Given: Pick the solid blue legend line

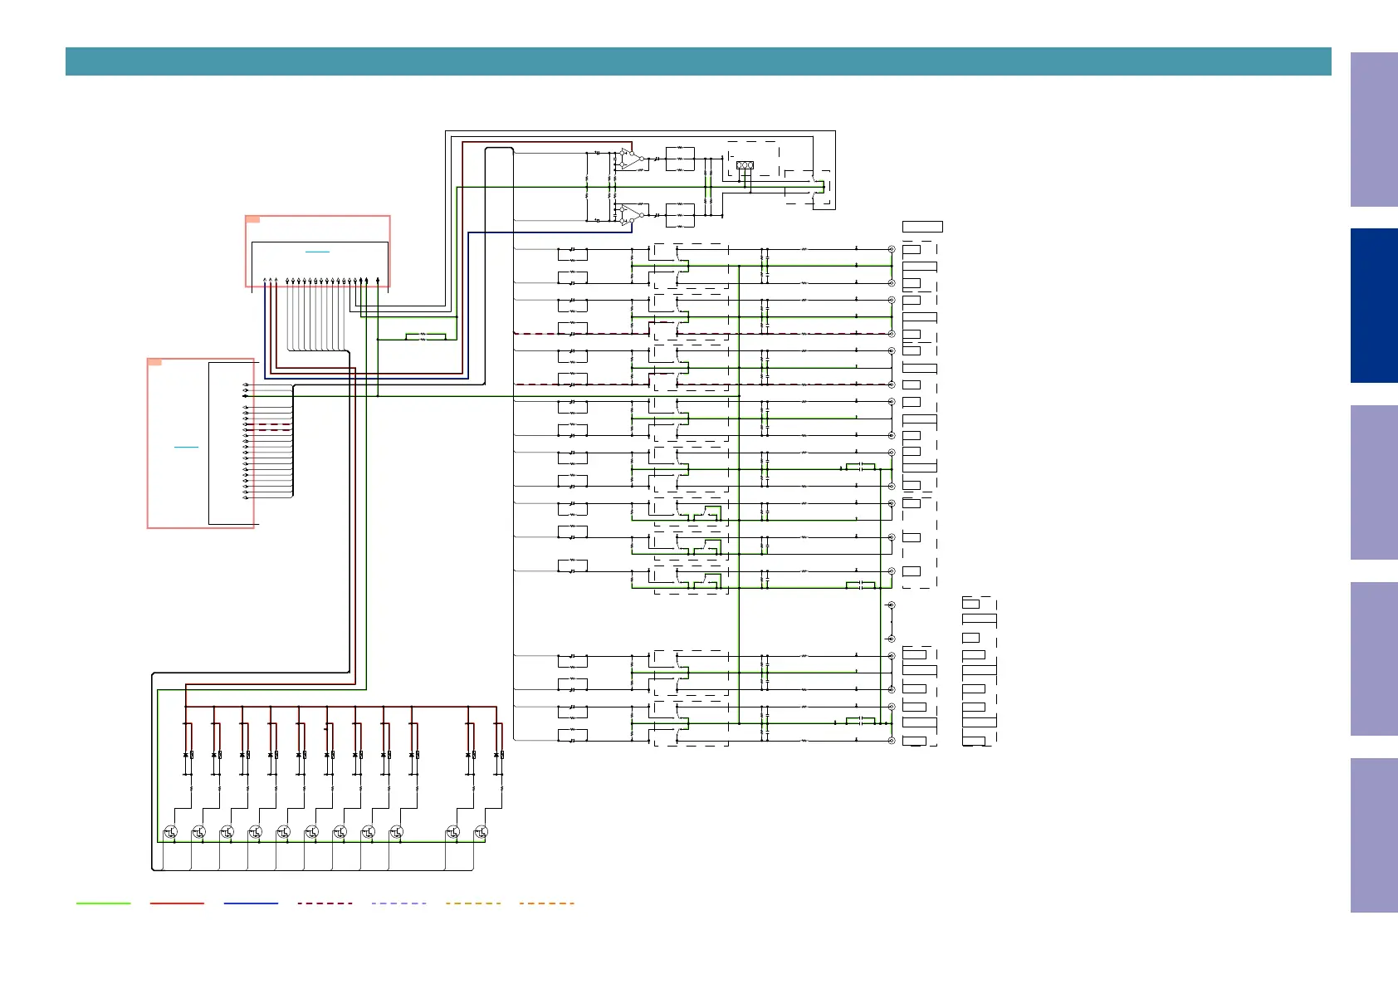Looking at the screenshot, I should 251,903.
